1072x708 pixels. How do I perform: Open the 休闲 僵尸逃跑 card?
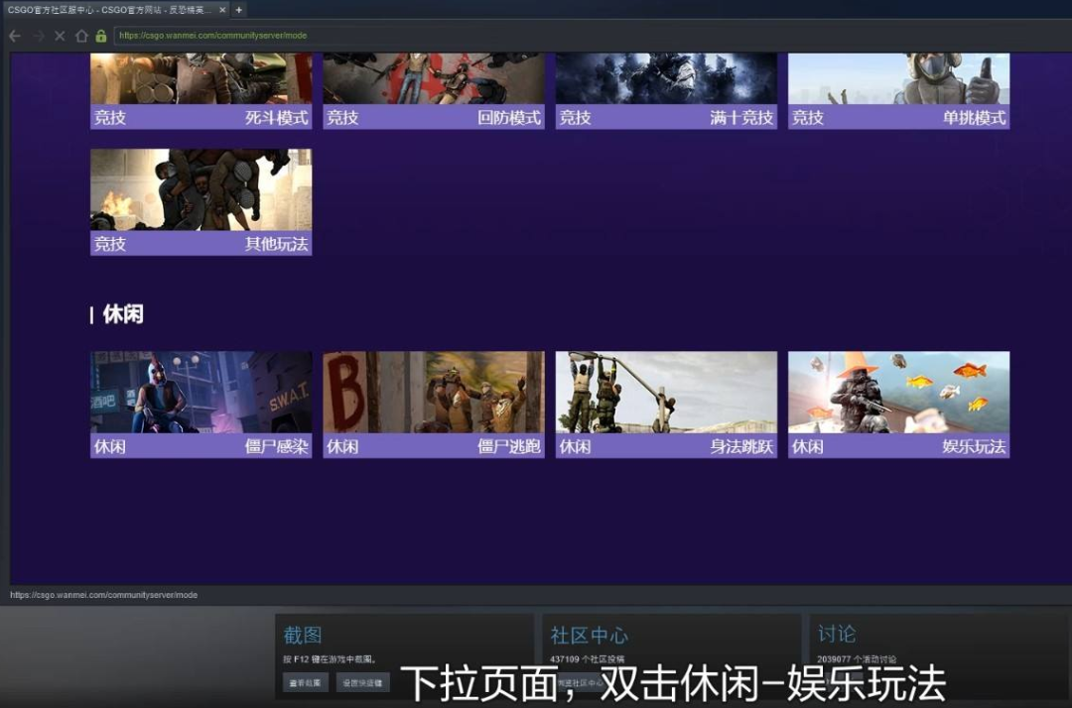[x=434, y=405]
